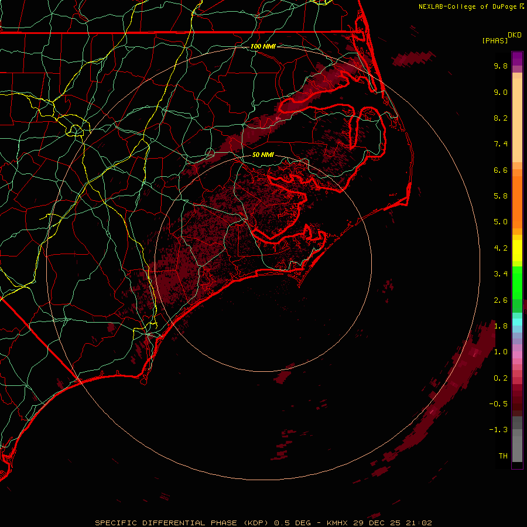Click the 0.2 value on the color scale
The height and width of the screenshot is (527, 527).
(501, 378)
